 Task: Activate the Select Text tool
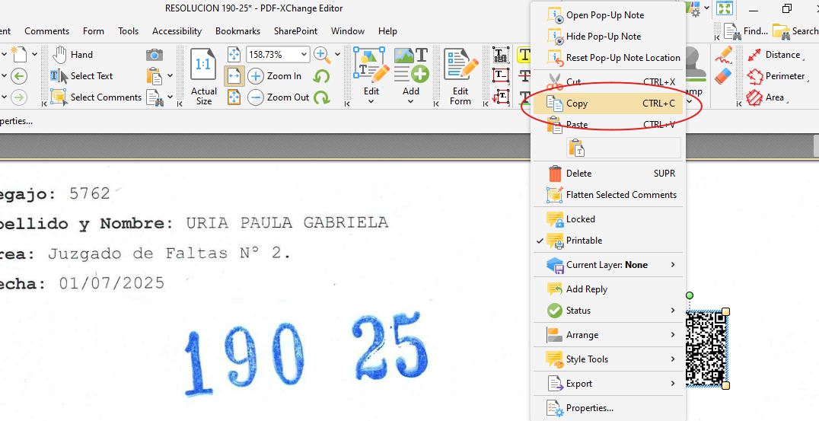(x=82, y=76)
